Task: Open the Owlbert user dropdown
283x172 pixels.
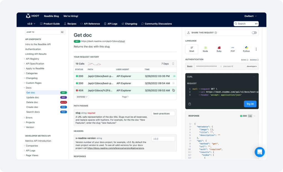Action: pos(250,16)
